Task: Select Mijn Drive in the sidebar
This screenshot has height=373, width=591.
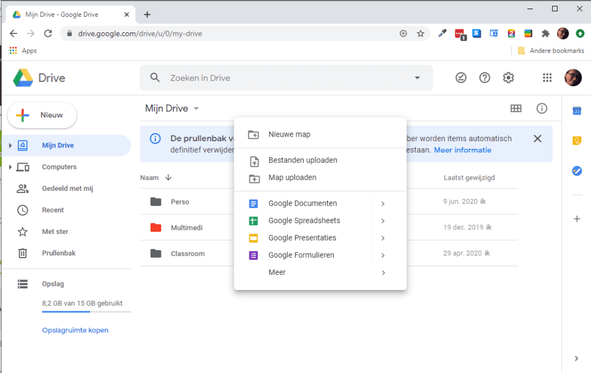Action: tap(66, 145)
